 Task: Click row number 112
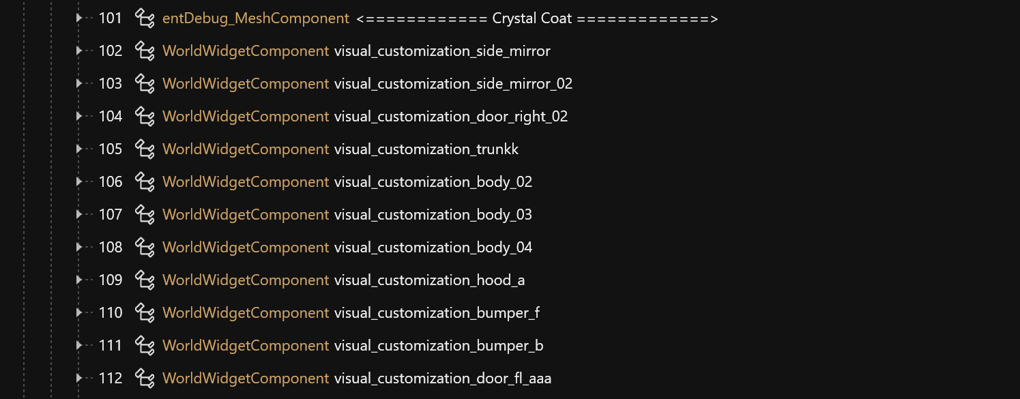[x=111, y=379]
